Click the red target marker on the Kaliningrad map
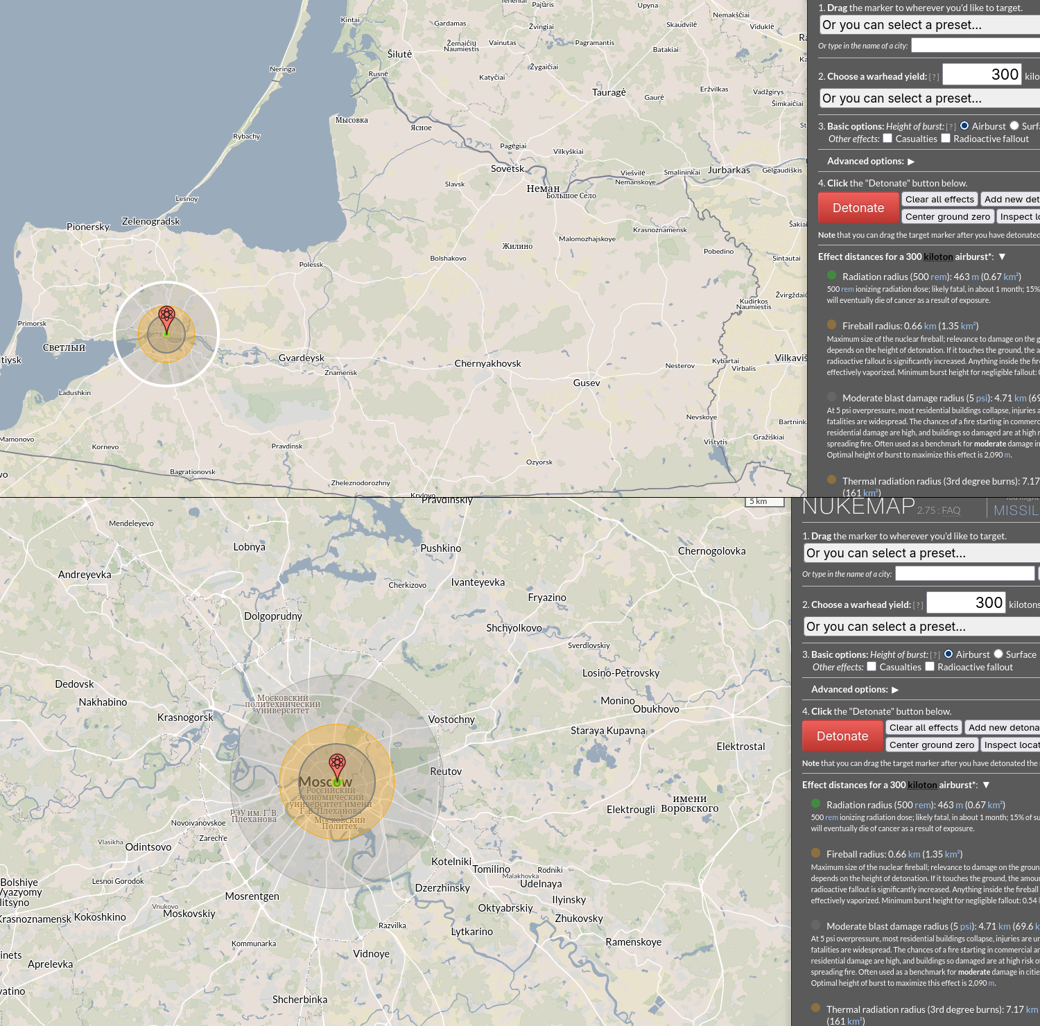This screenshot has height=1026, width=1040. tap(166, 319)
